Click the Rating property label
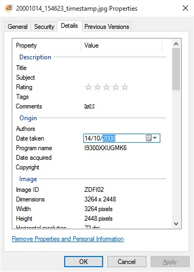 click(x=24, y=87)
